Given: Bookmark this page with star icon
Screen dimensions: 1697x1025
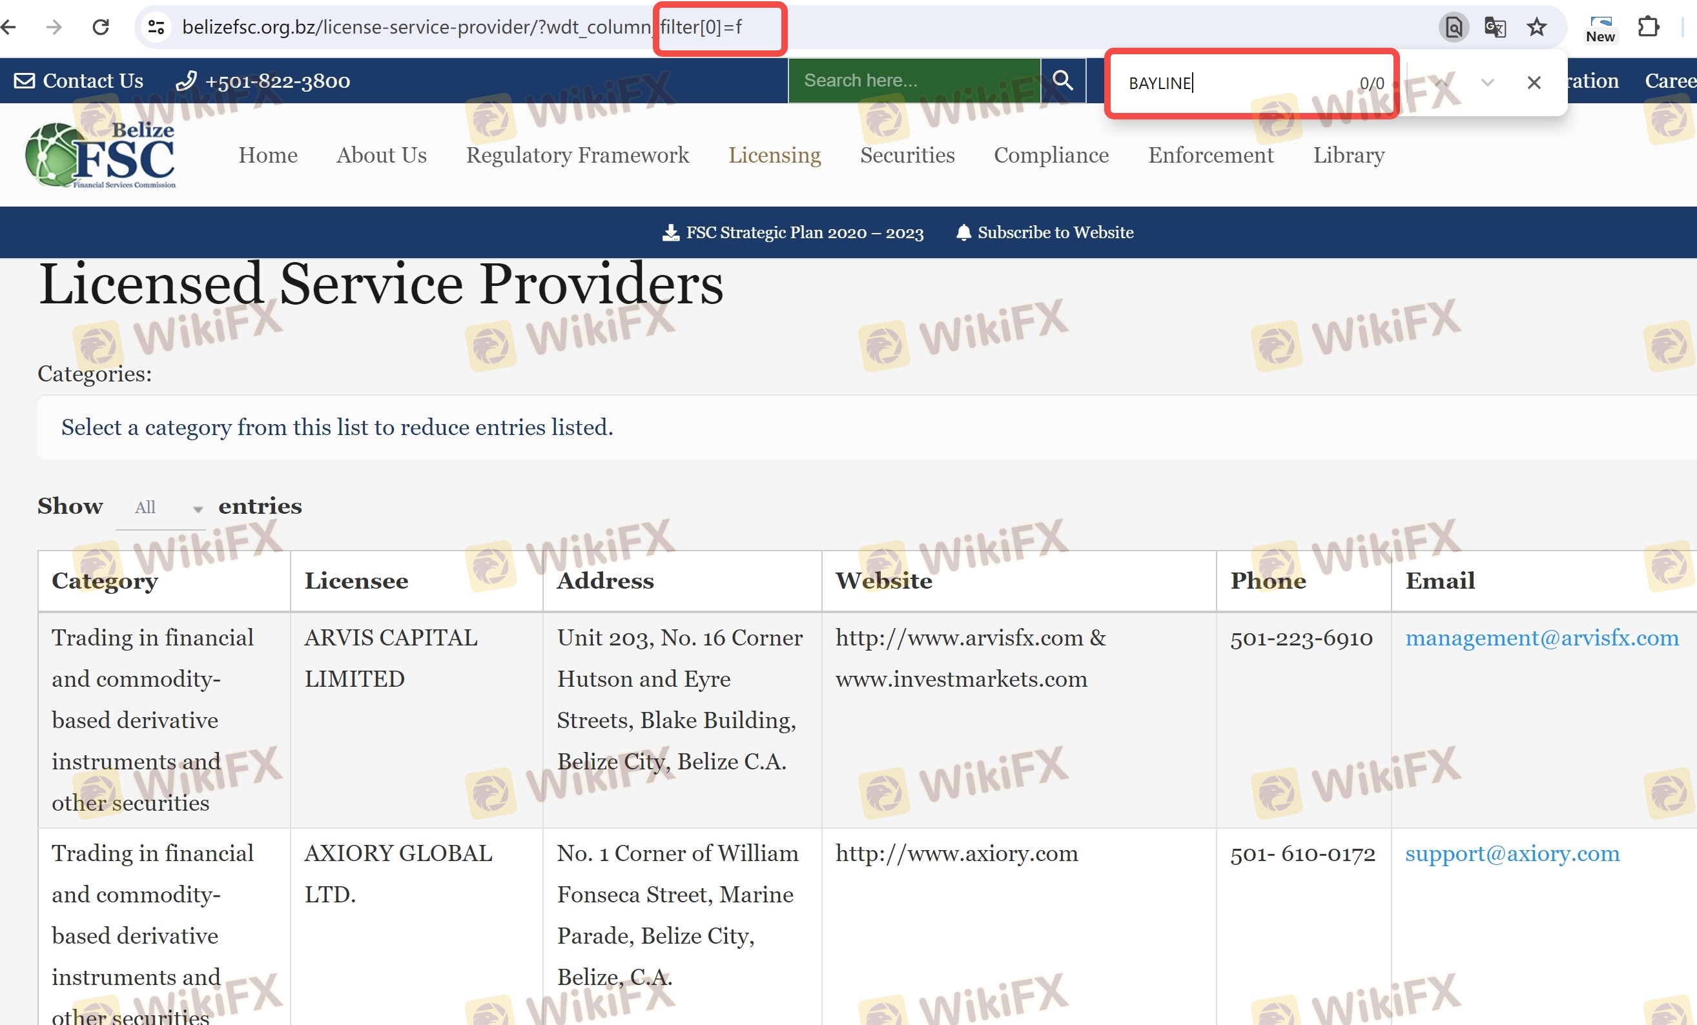Looking at the screenshot, I should pos(1536,28).
